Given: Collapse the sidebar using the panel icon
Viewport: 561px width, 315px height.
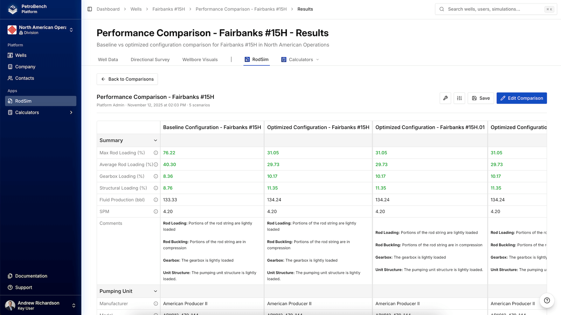Looking at the screenshot, I should pyautogui.click(x=89, y=9).
